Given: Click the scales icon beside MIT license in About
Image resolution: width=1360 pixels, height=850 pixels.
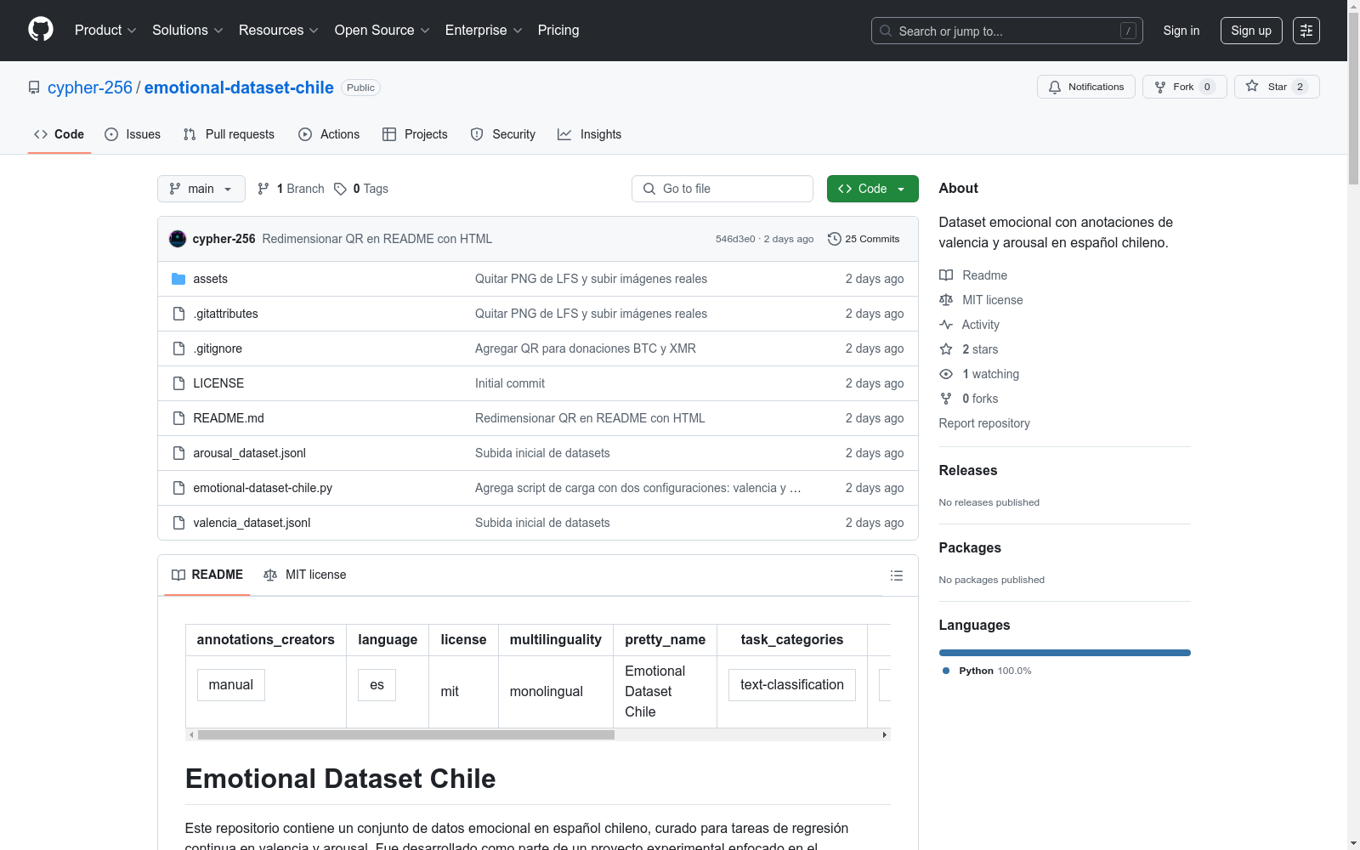Looking at the screenshot, I should [946, 300].
